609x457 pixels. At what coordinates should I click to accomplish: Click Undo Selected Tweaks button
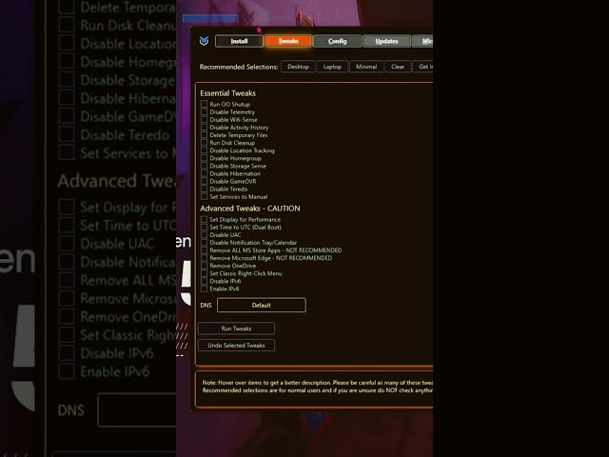click(236, 345)
